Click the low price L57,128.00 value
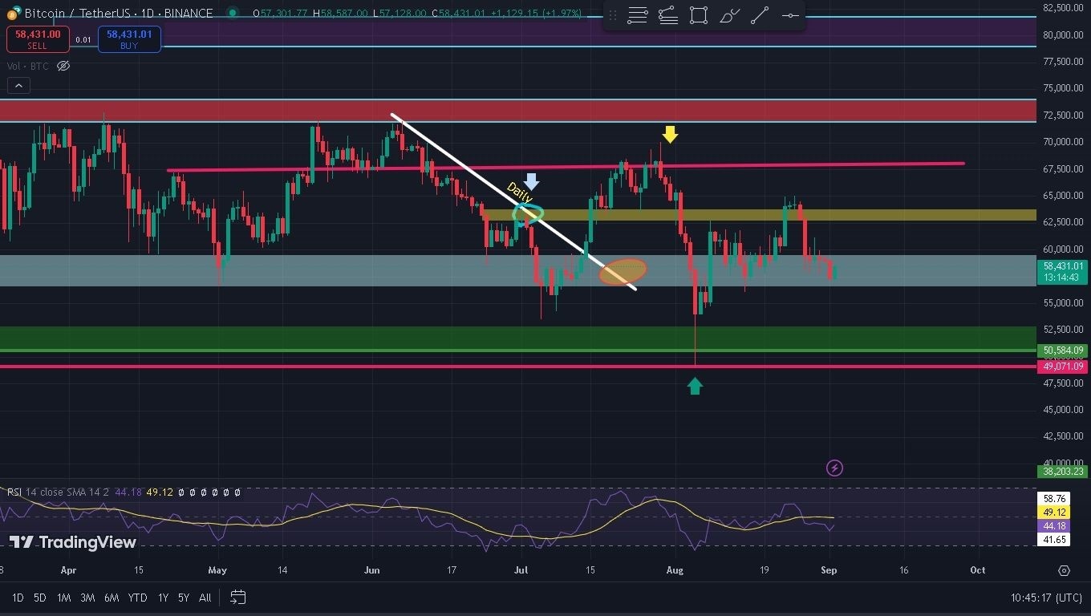The width and height of the screenshot is (1091, 616). click(x=399, y=13)
